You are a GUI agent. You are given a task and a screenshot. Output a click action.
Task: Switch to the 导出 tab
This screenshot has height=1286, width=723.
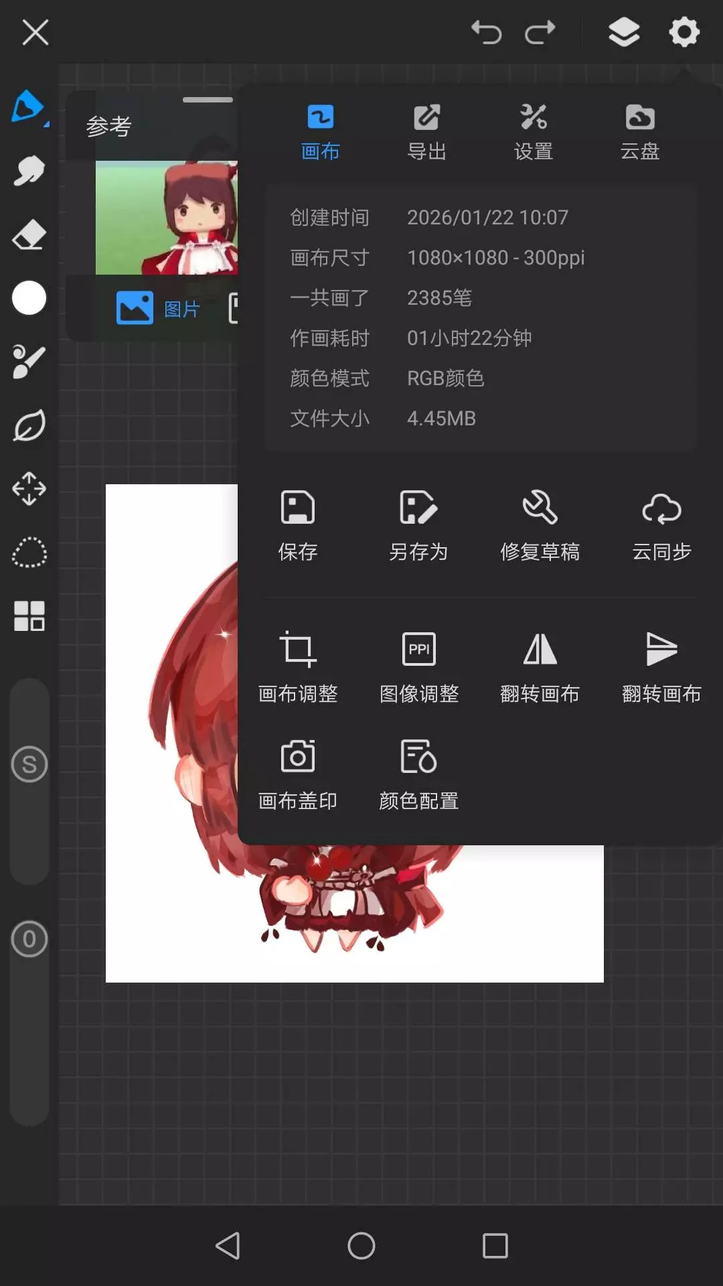(426, 133)
